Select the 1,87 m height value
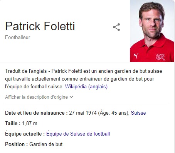Screen dimensions: 175x153 tap(30, 124)
